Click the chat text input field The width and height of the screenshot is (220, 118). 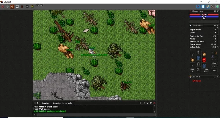[96, 115]
